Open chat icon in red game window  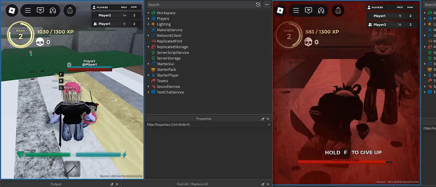click(309, 11)
